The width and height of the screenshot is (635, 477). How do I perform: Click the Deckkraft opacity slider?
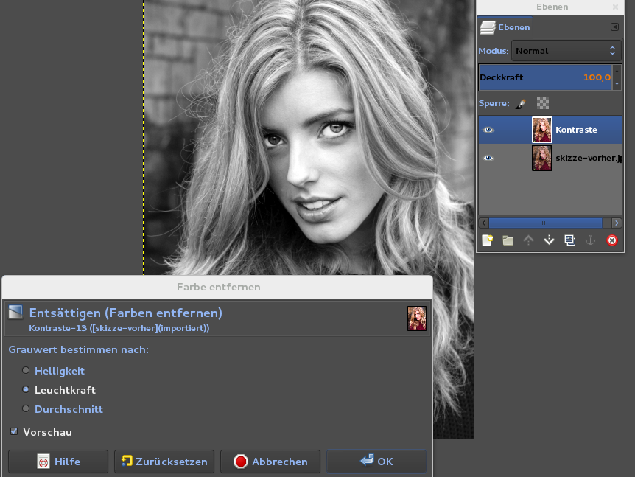[545, 77]
